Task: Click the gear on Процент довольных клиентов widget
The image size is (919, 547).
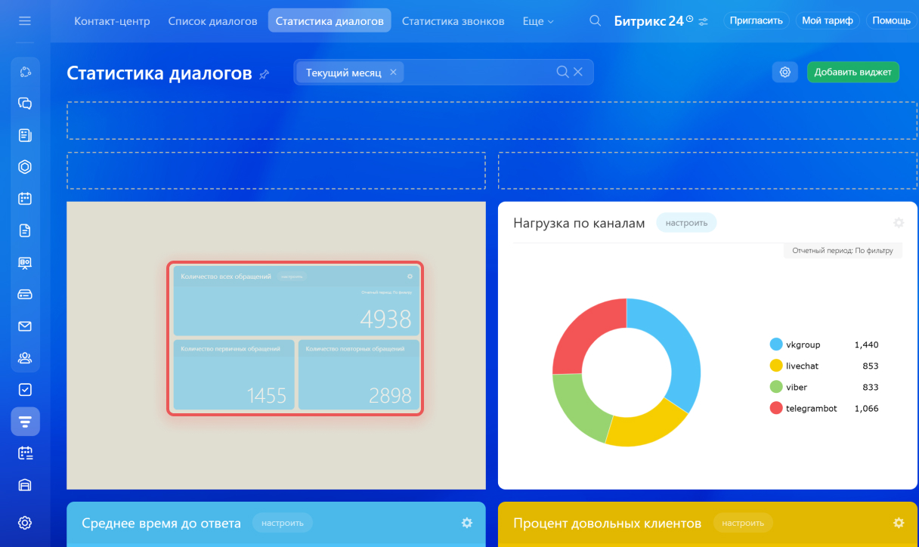Action: [899, 523]
